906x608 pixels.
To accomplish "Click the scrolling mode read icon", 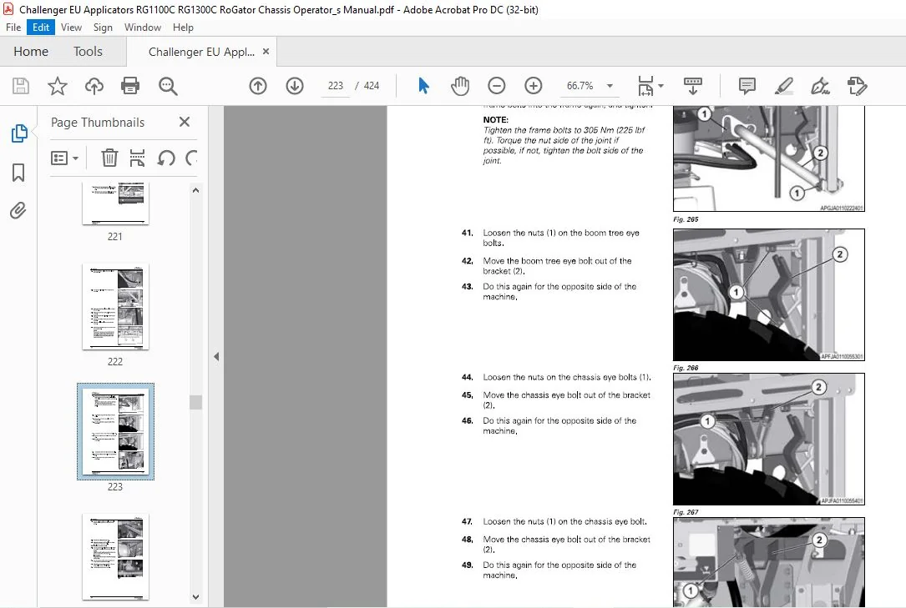I will [693, 86].
